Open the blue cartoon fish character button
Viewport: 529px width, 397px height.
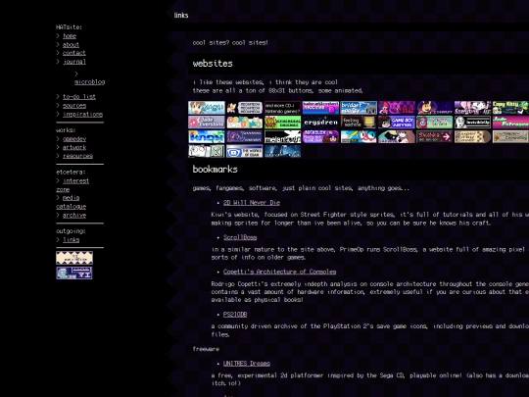(359, 136)
